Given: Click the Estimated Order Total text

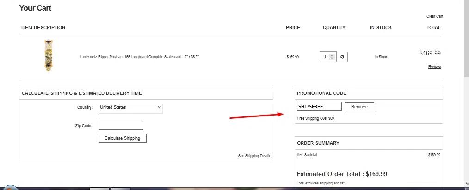Looking at the screenshot, I should [342, 174].
